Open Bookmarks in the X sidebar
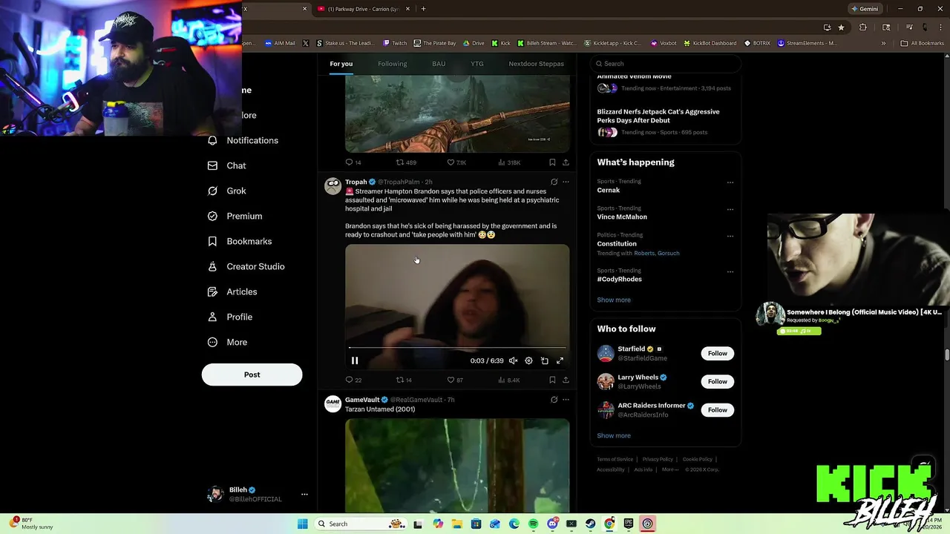This screenshot has width=950, height=534. [240, 241]
